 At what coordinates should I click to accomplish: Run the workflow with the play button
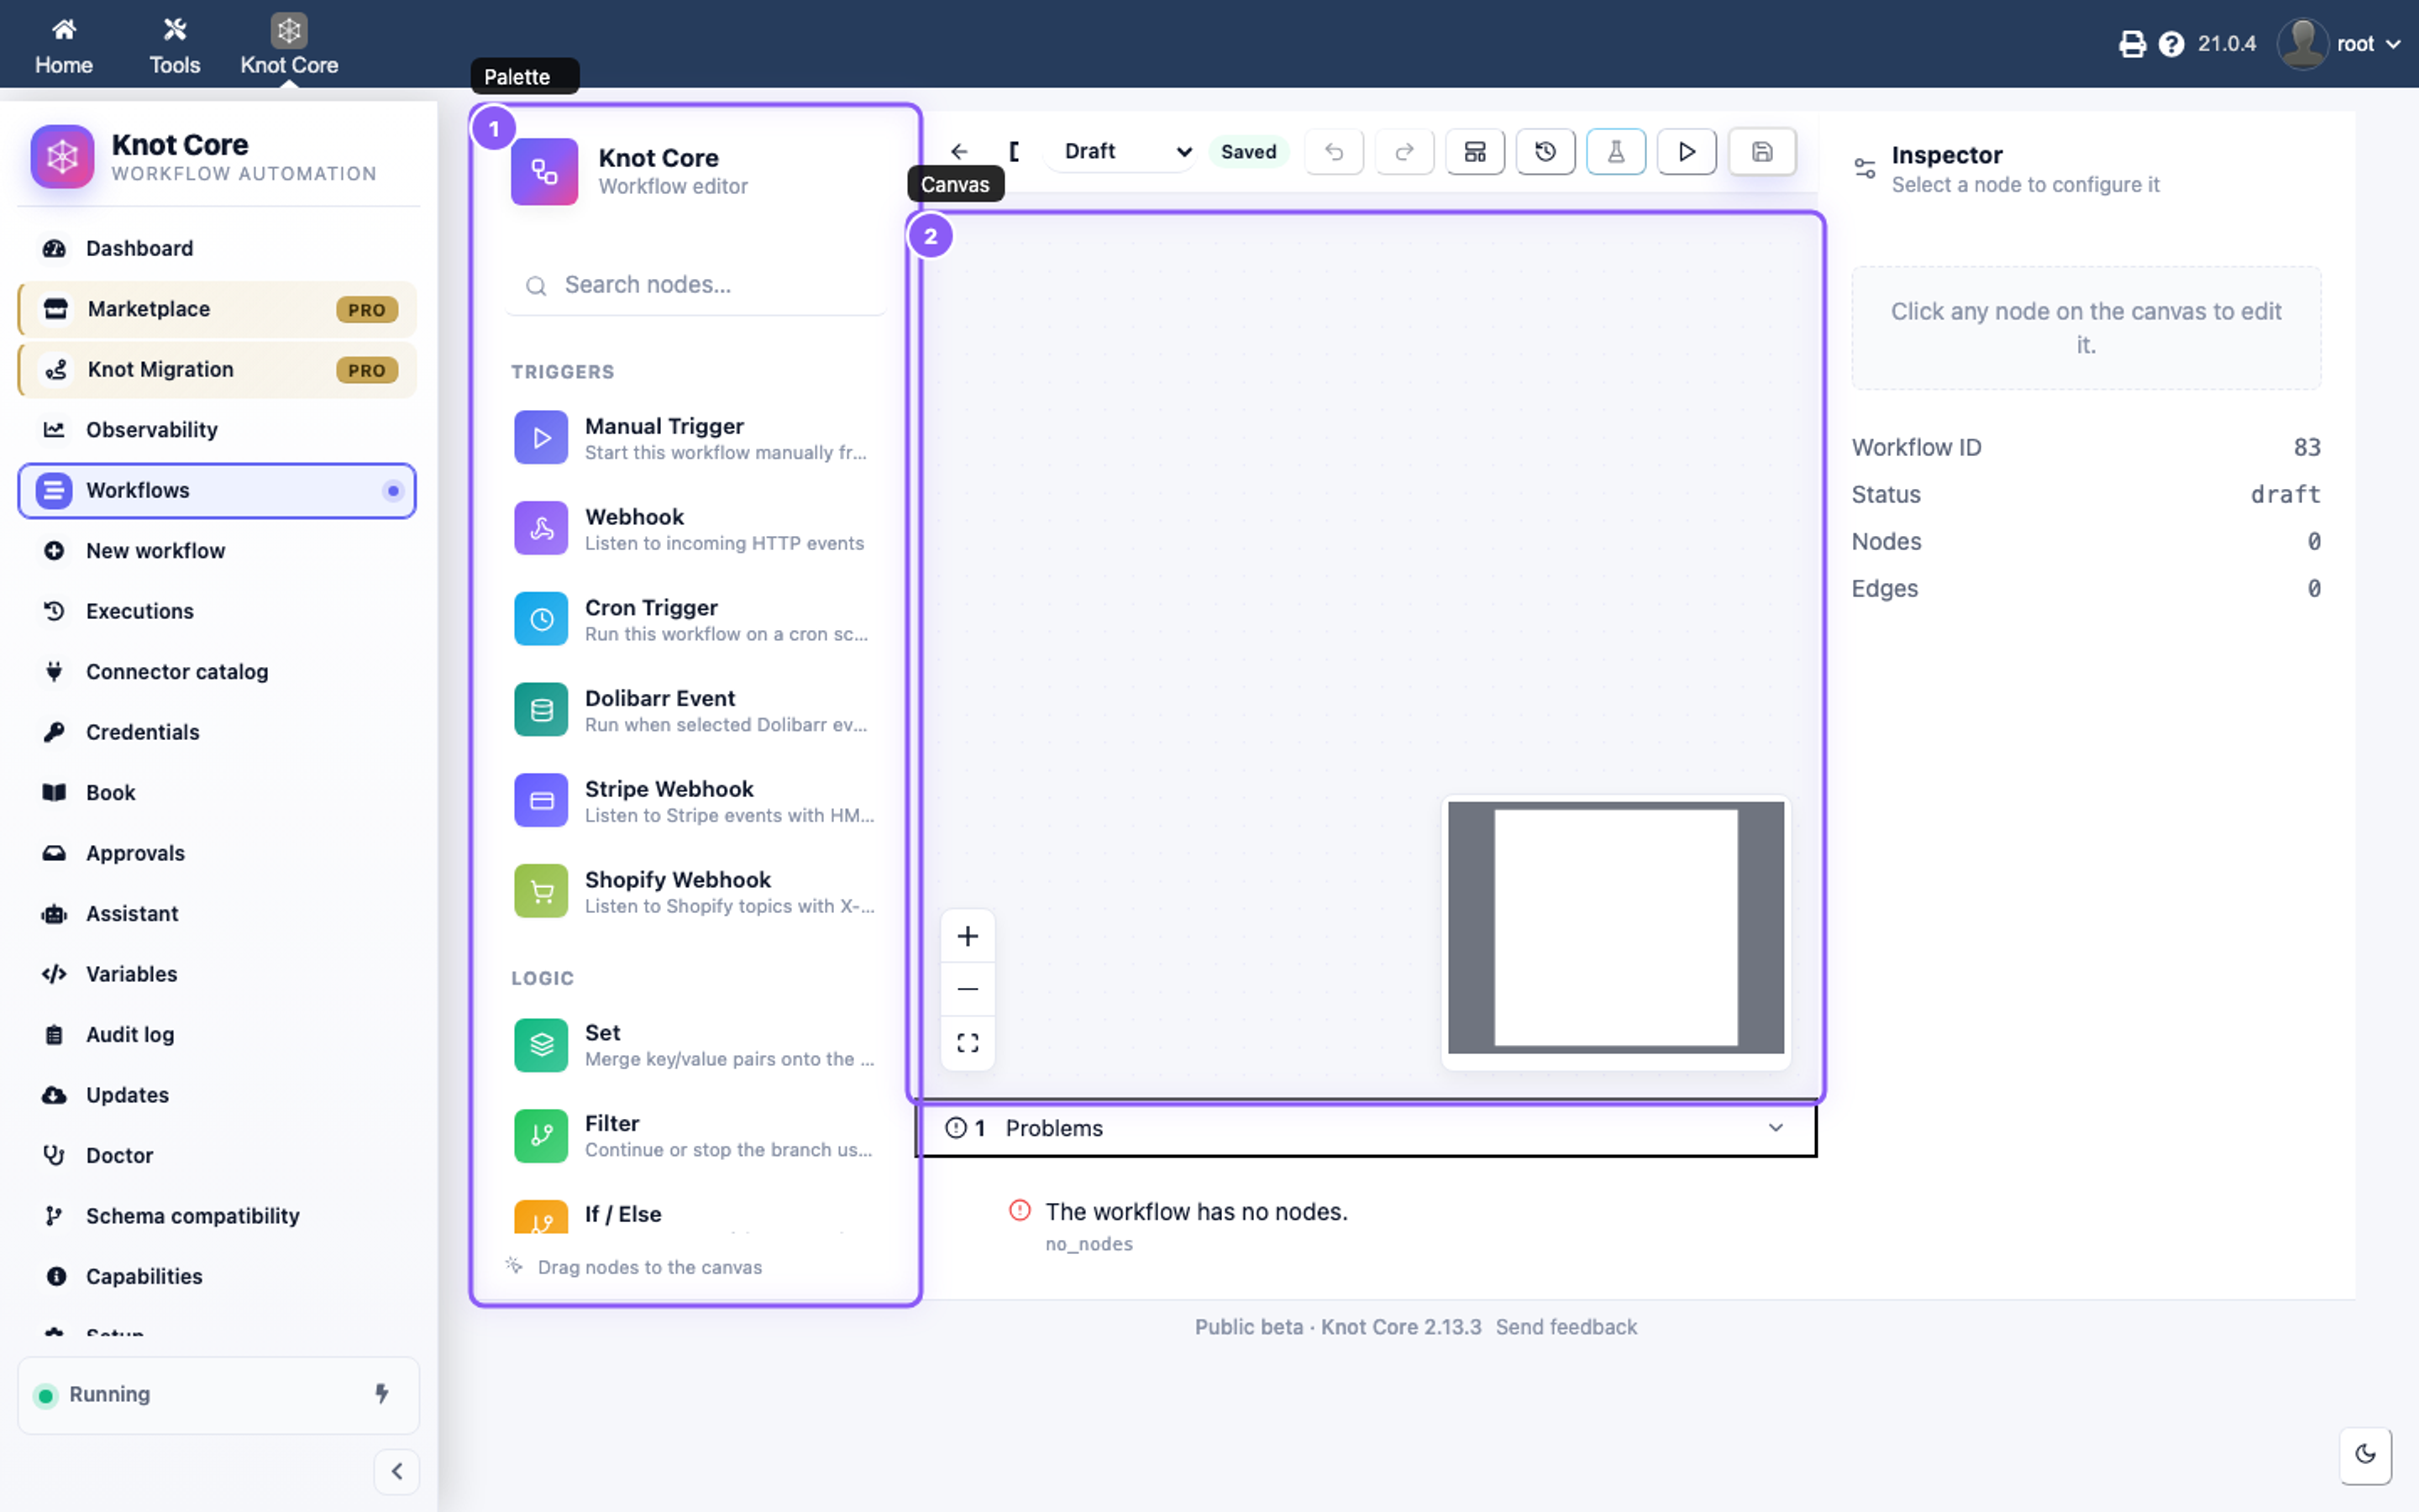[1687, 151]
